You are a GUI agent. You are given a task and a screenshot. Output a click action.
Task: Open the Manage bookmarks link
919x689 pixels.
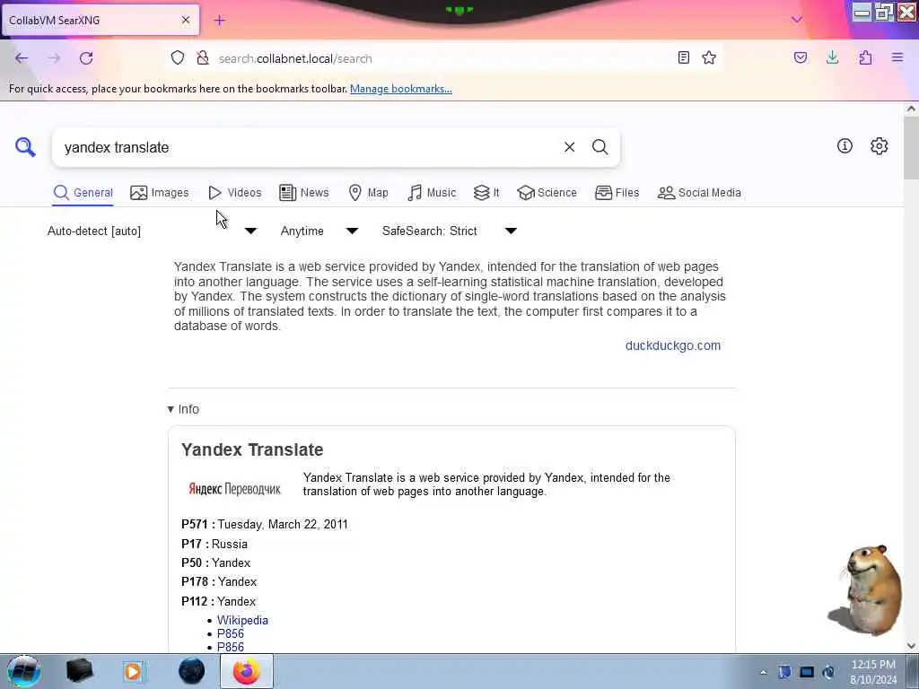(x=401, y=89)
